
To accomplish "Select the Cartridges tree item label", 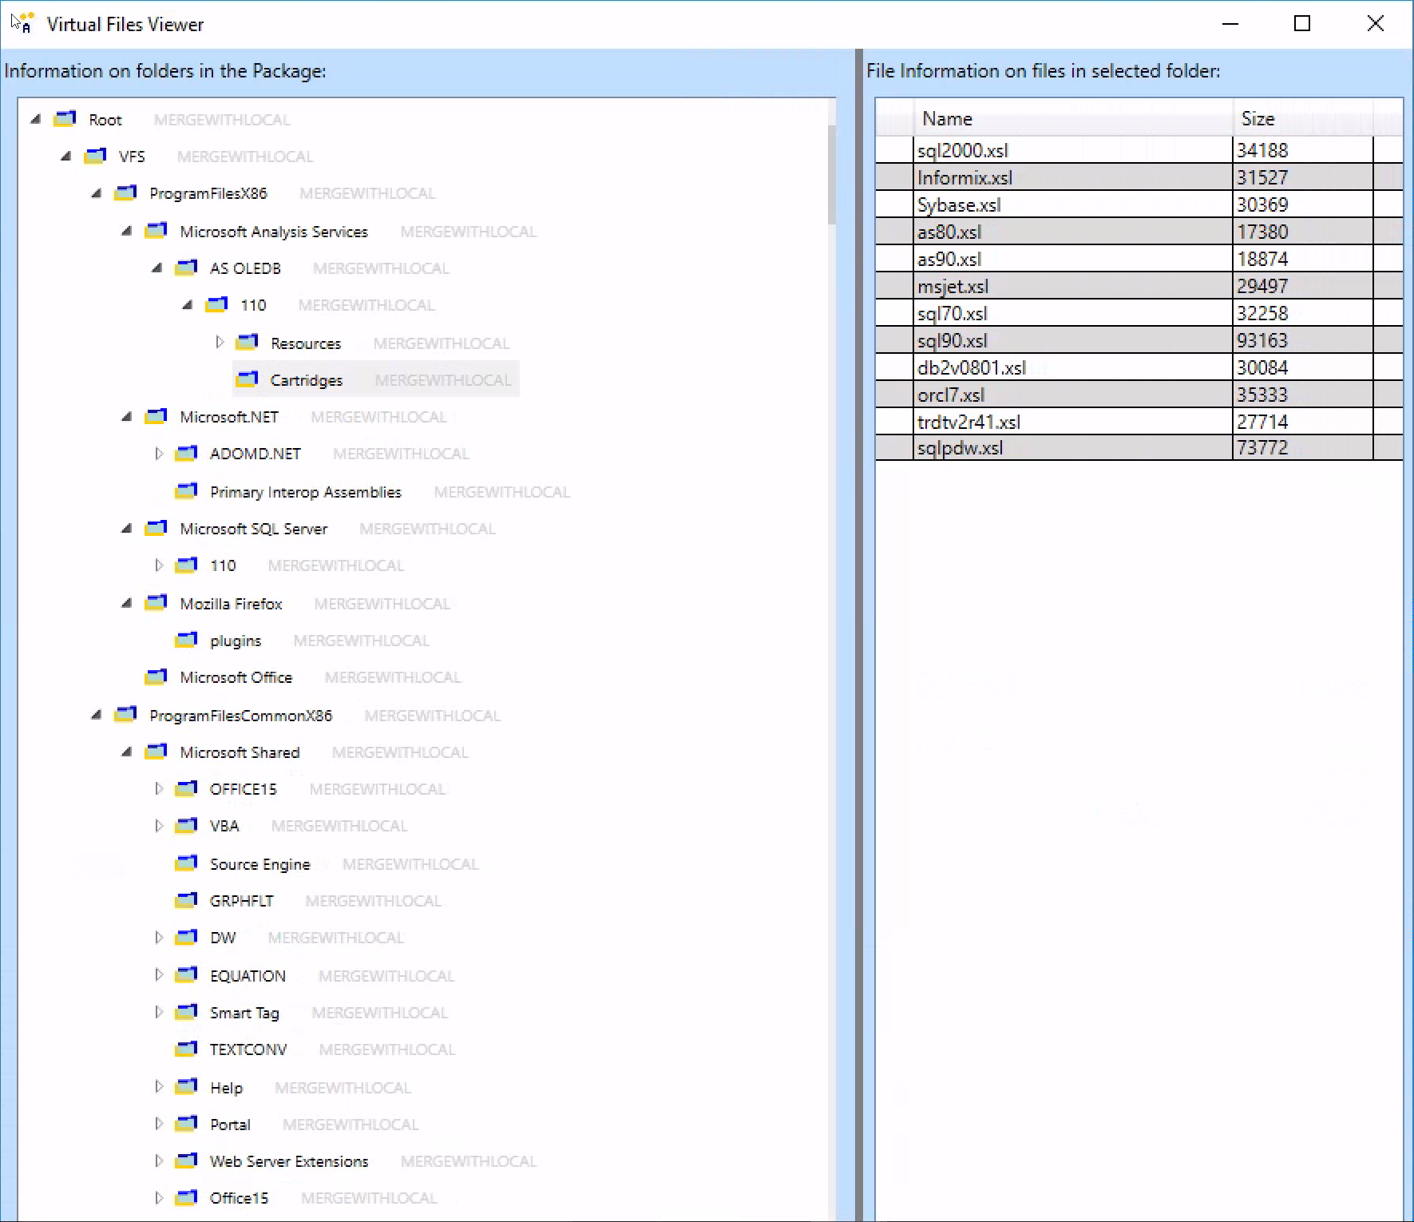I will click(x=307, y=380).
